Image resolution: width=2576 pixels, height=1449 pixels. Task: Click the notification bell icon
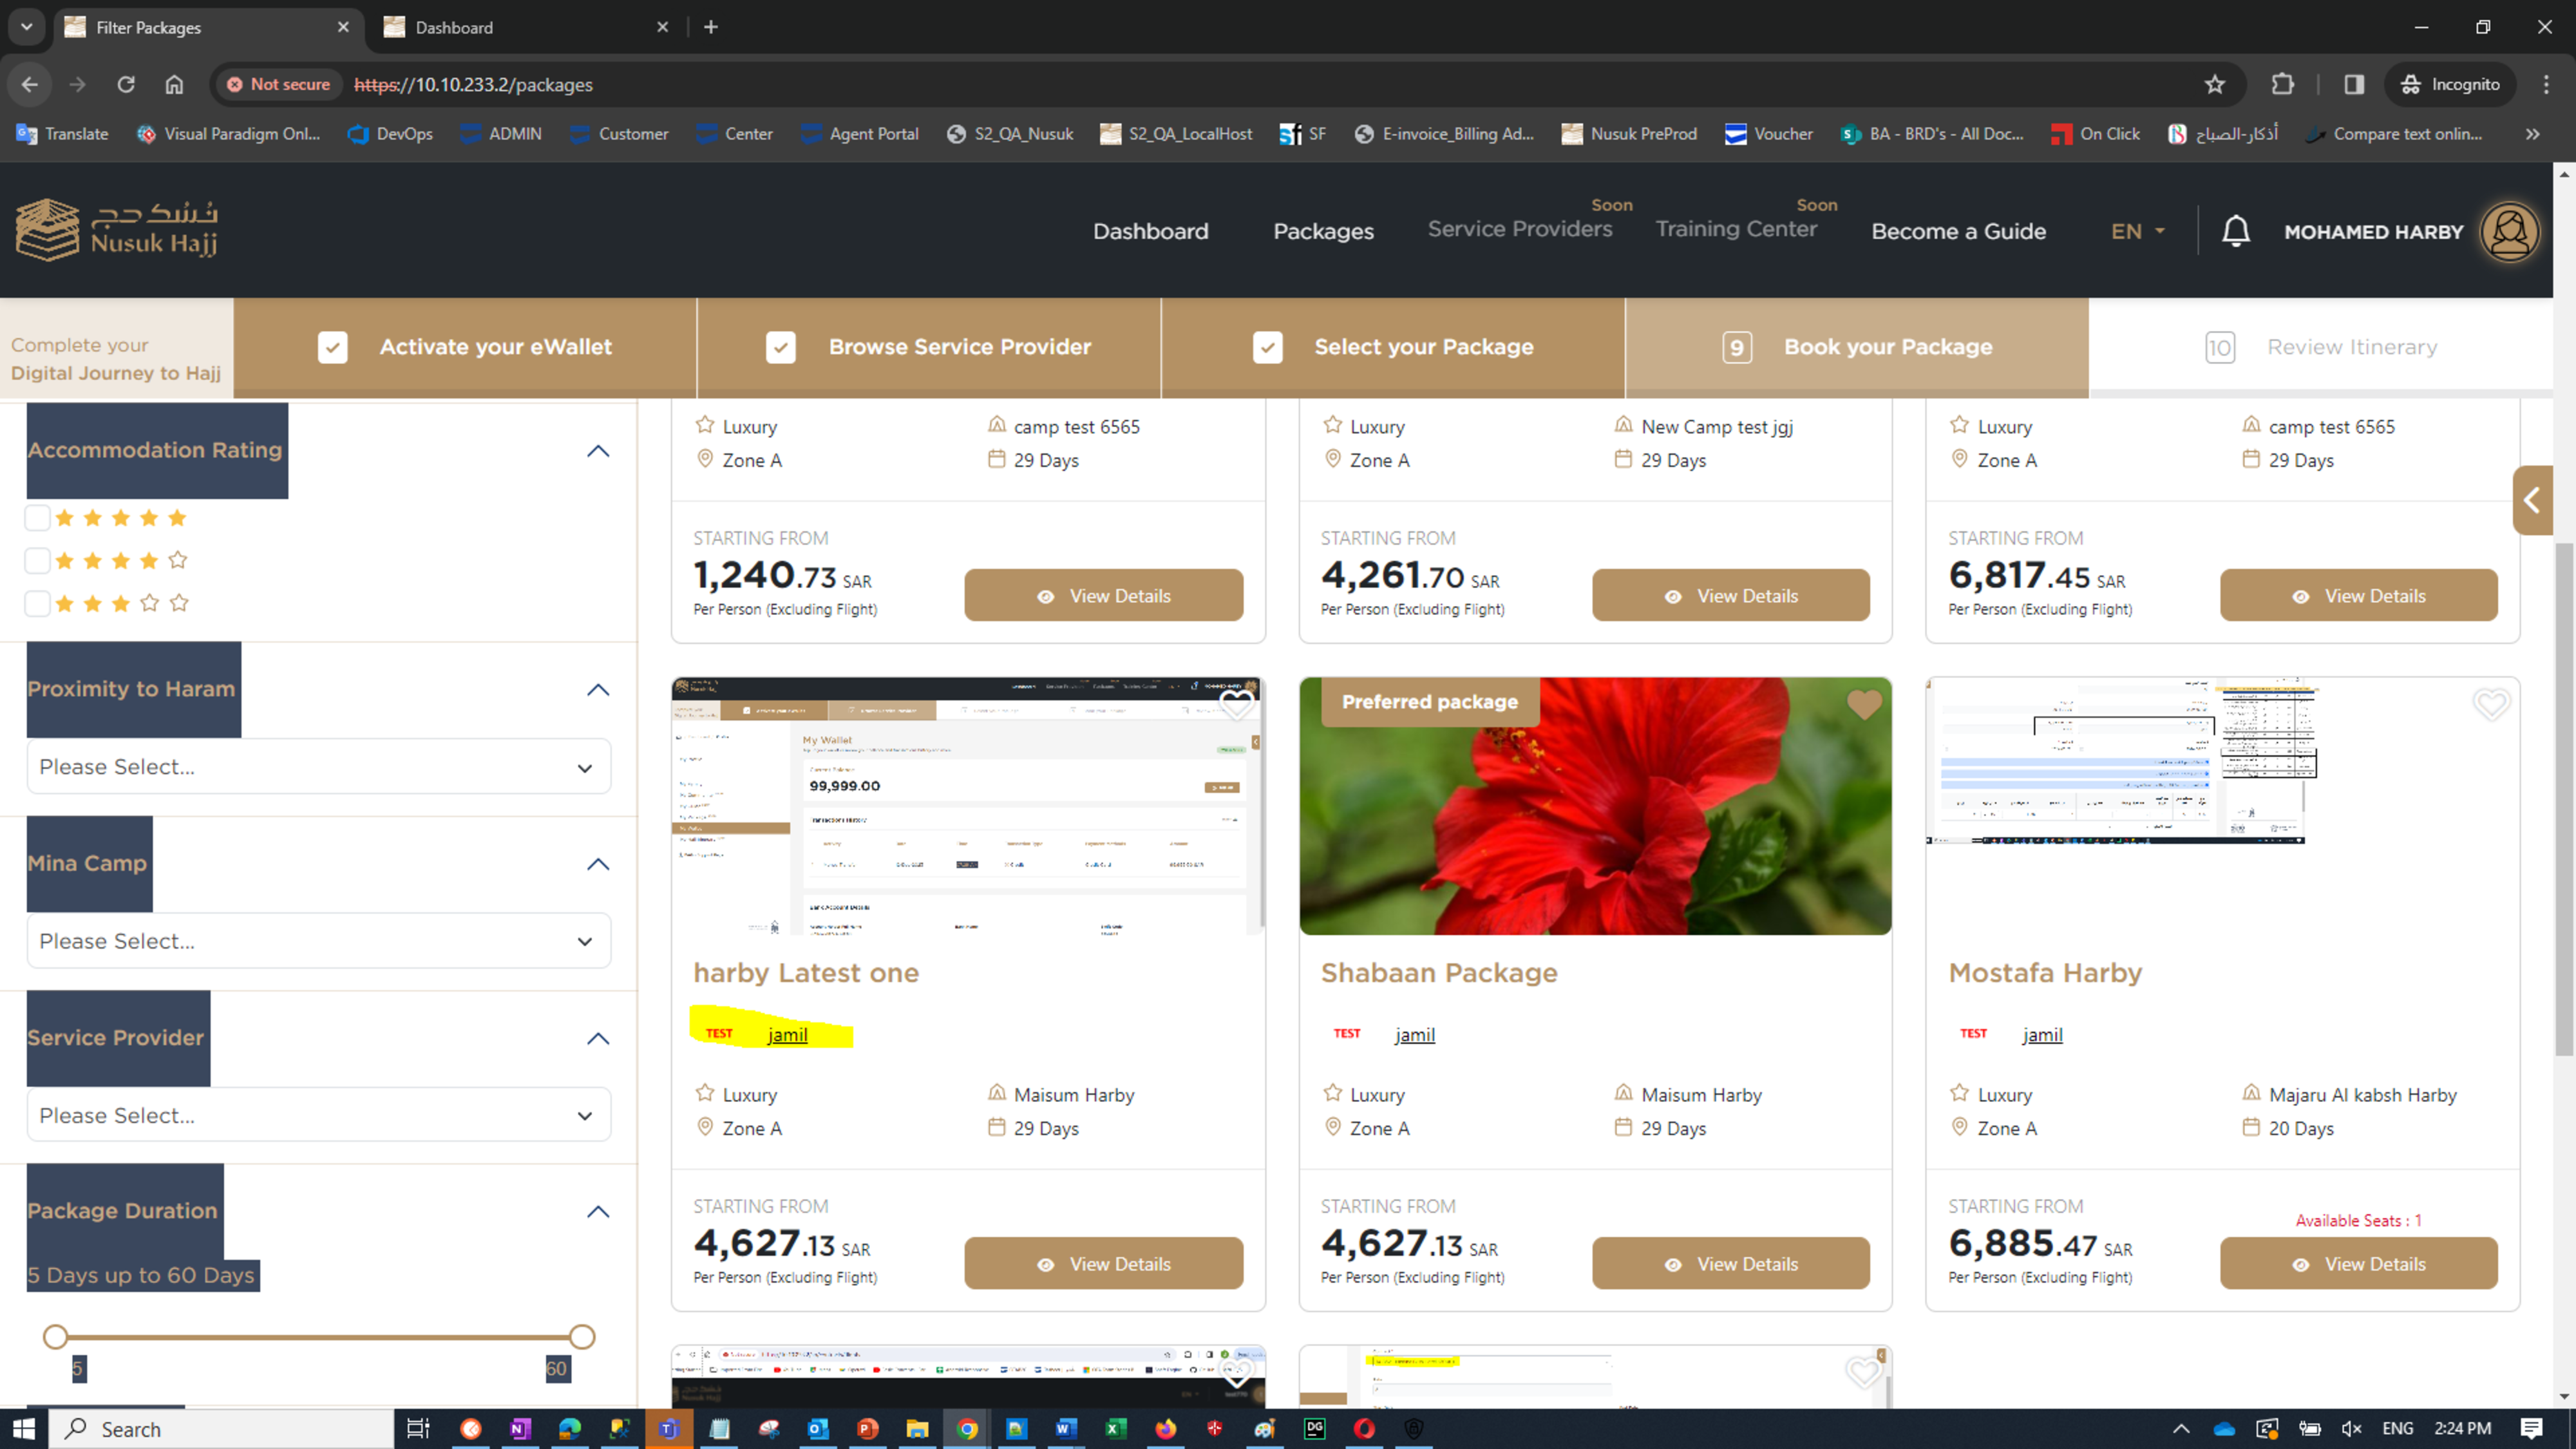coord(2235,231)
